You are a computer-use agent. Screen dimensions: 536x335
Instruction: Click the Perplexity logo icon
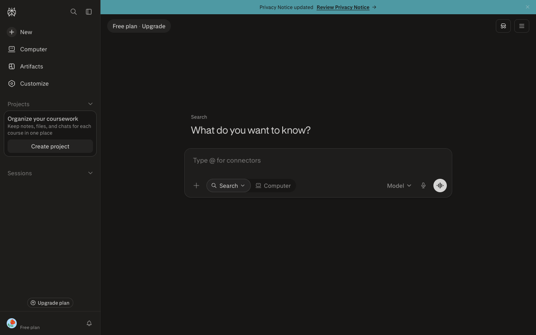[x=12, y=12]
